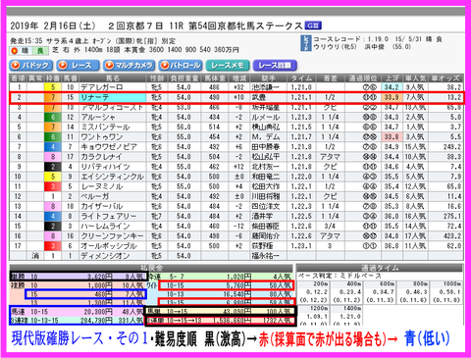471x358 pixels.
Task: Open horse ハーレムライン
Action: pos(105,227)
